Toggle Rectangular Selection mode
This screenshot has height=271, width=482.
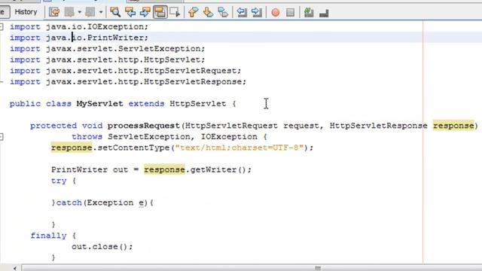click(x=175, y=12)
